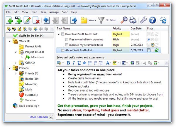This screenshot has height=127, width=176.
Task: Click the move list down folder icon
Action: click(35, 29)
